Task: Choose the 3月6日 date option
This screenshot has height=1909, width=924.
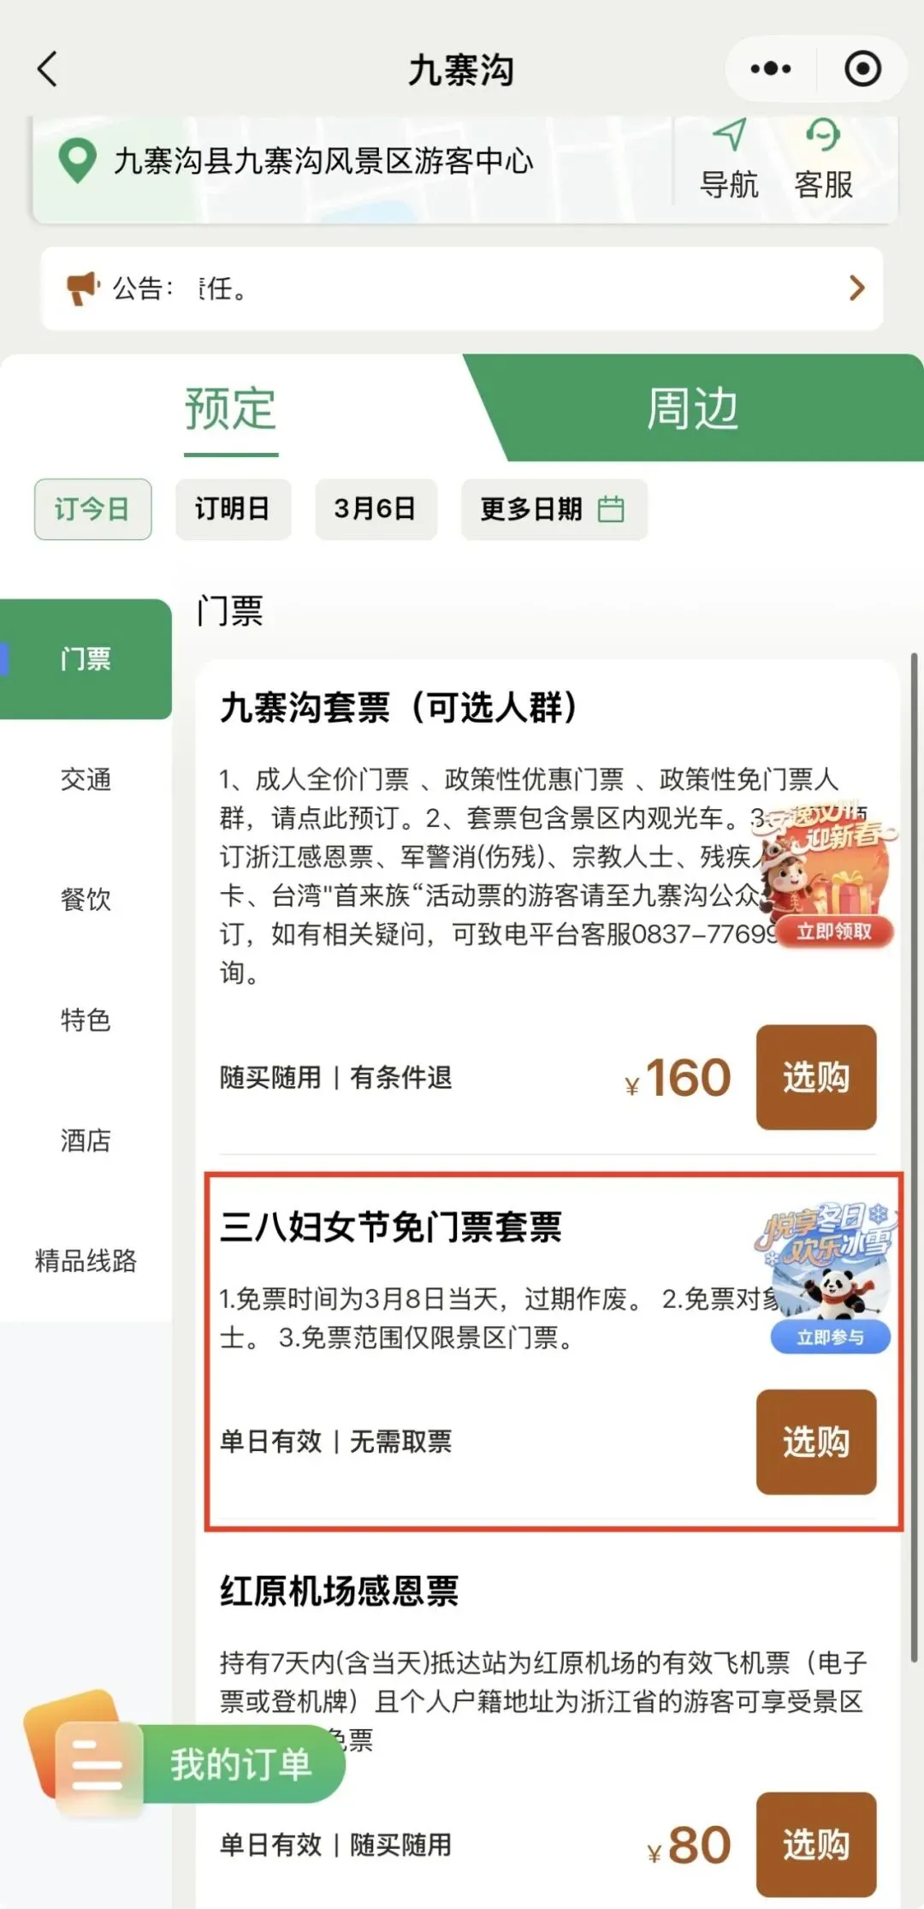Action: [376, 509]
